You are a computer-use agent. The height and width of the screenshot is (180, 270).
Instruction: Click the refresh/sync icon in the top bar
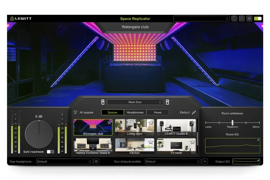pos(234,18)
